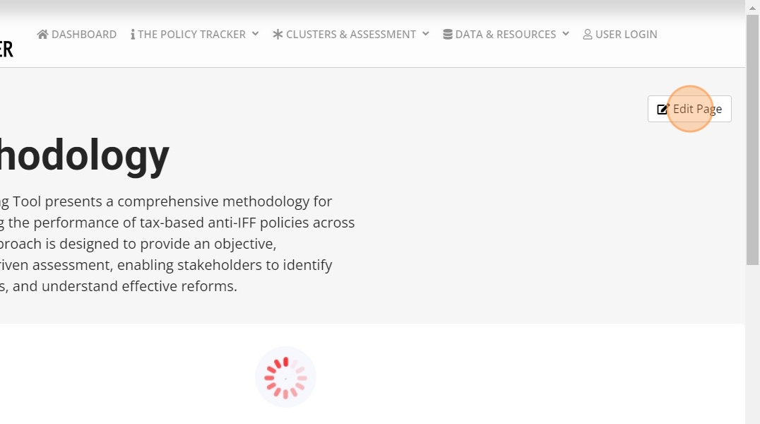Click the partially visible site logo
The height and width of the screenshot is (424, 760).
pyautogui.click(x=6, y=49)
